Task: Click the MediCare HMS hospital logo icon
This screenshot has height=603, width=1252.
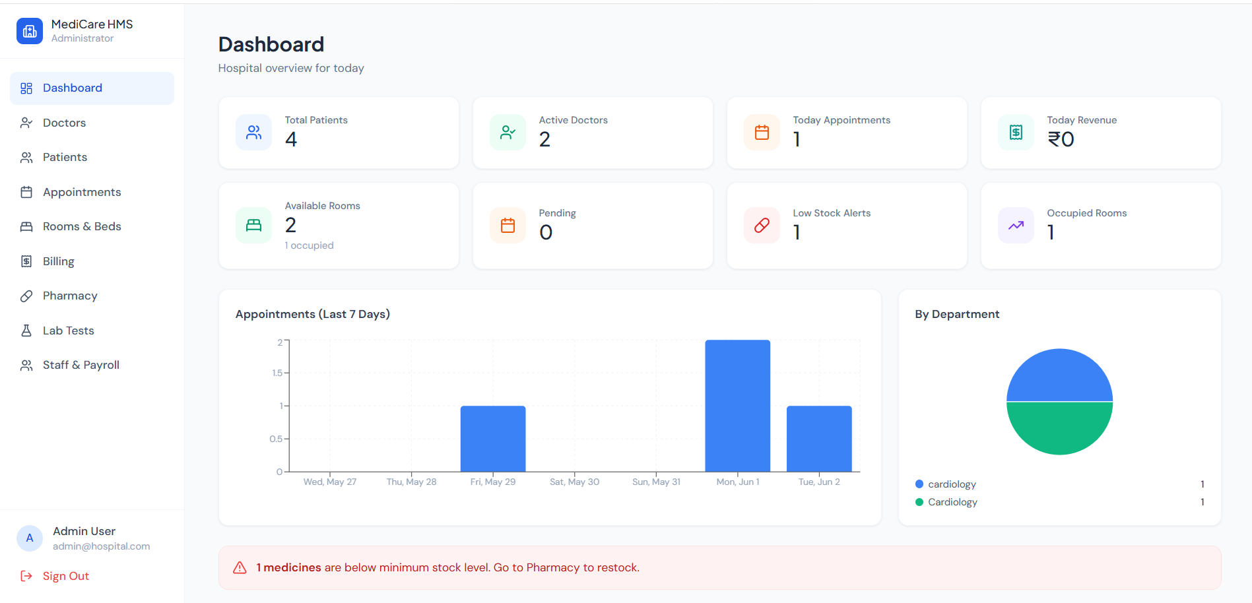Action: (x=30, y=31)
